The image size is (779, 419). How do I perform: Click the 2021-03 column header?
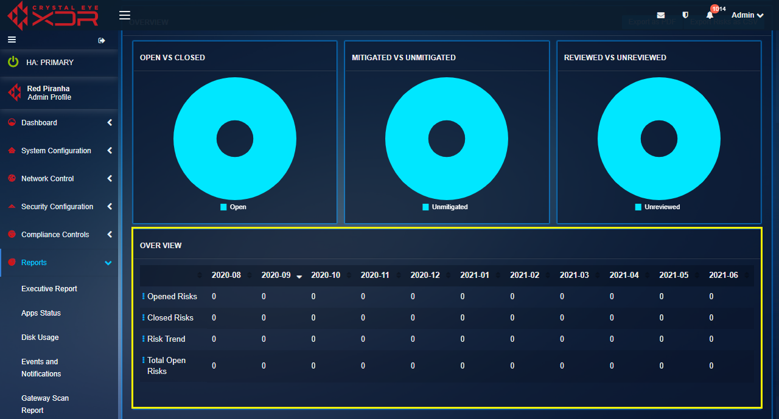(x=575, y=275)
